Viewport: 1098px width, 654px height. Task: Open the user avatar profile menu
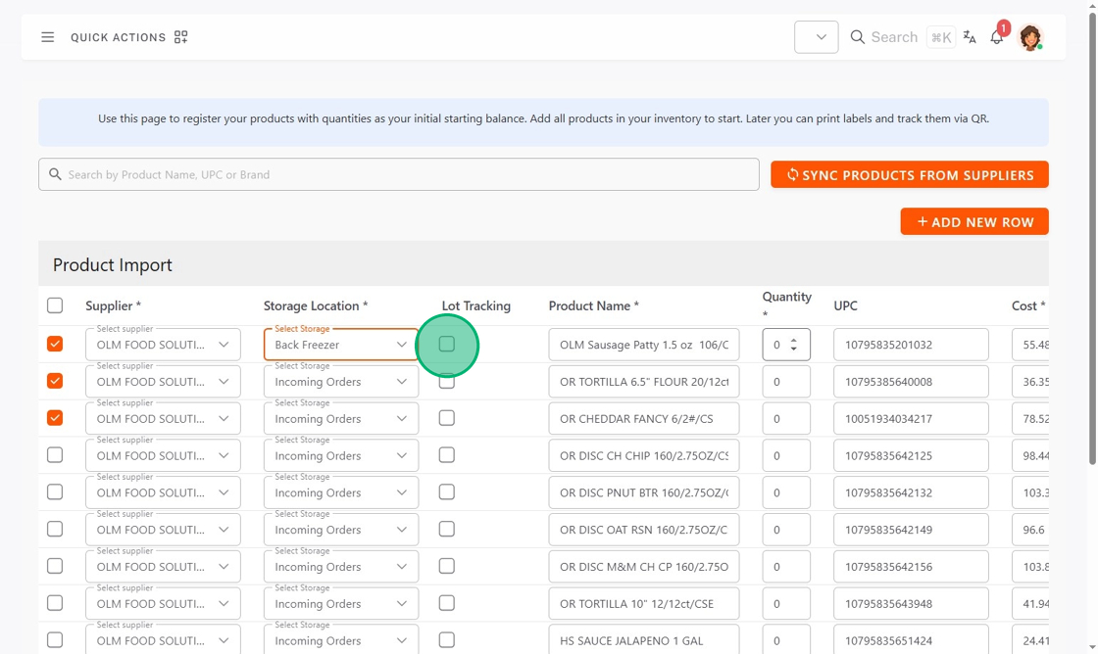click(x=1030, y=37)
